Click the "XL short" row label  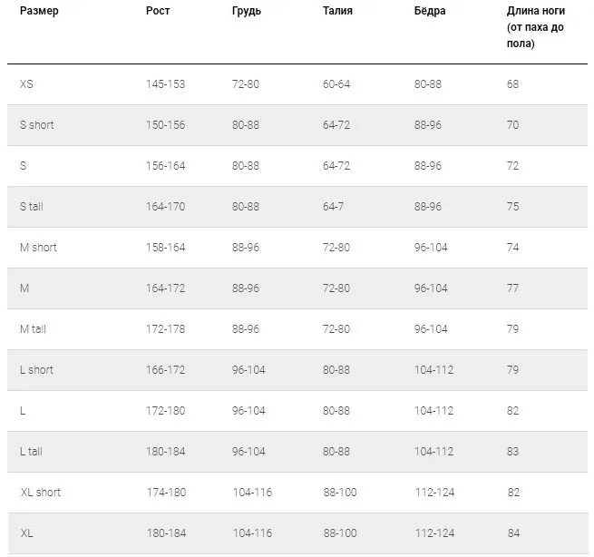click(x=41, y=493)
